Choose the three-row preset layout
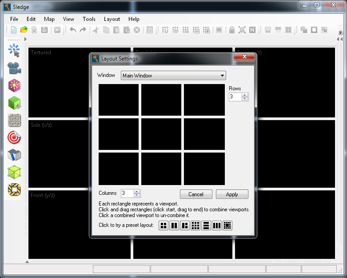This screenshot has height=278, width=347. (x=206, y=226)
